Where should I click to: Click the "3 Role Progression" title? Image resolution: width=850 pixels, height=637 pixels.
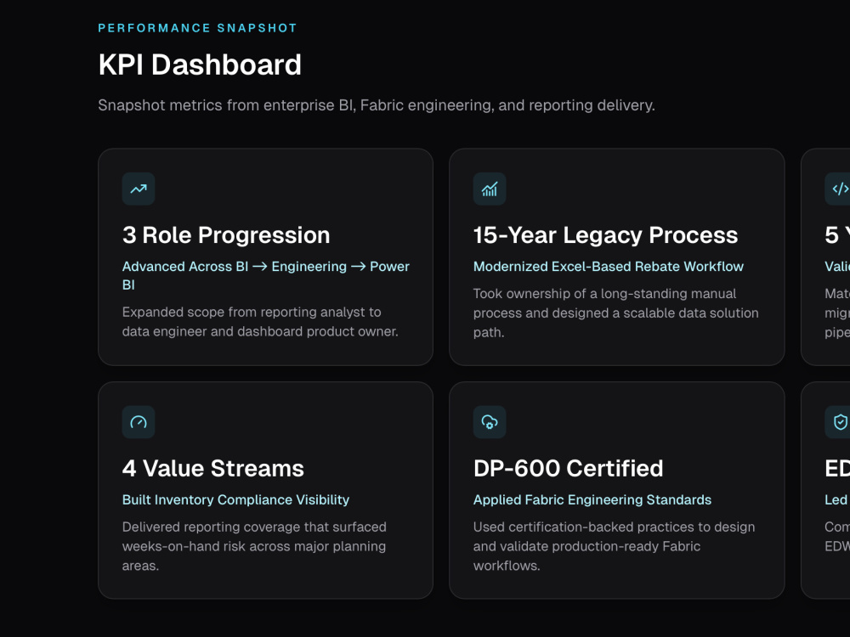[x=226, y=235]
